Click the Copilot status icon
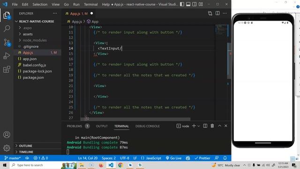The image size is (300, 169). pyautogui.click(x=188, y=158)
